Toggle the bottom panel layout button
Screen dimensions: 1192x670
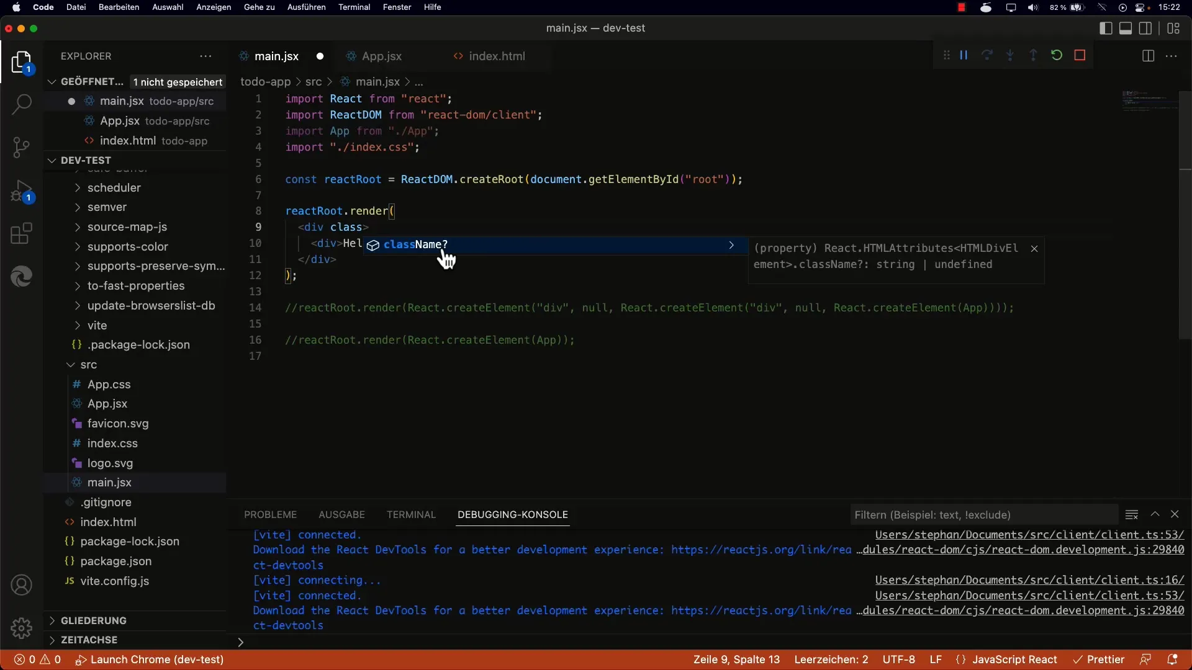point(1126,28)
